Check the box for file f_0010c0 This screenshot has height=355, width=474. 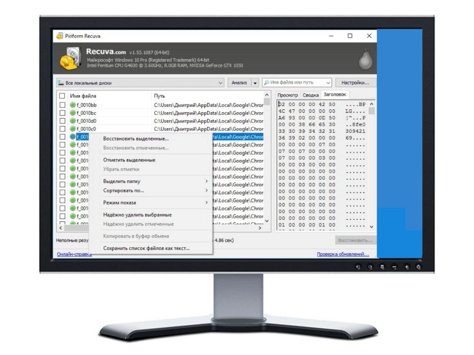[x=62, y=129]
